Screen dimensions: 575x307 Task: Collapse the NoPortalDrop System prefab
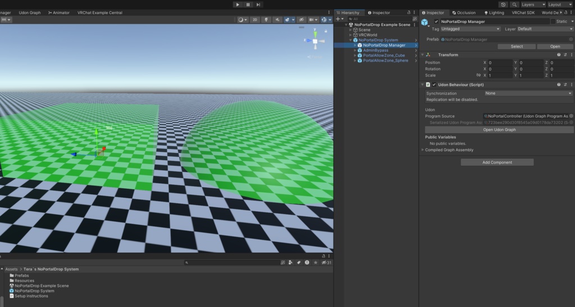350,40
